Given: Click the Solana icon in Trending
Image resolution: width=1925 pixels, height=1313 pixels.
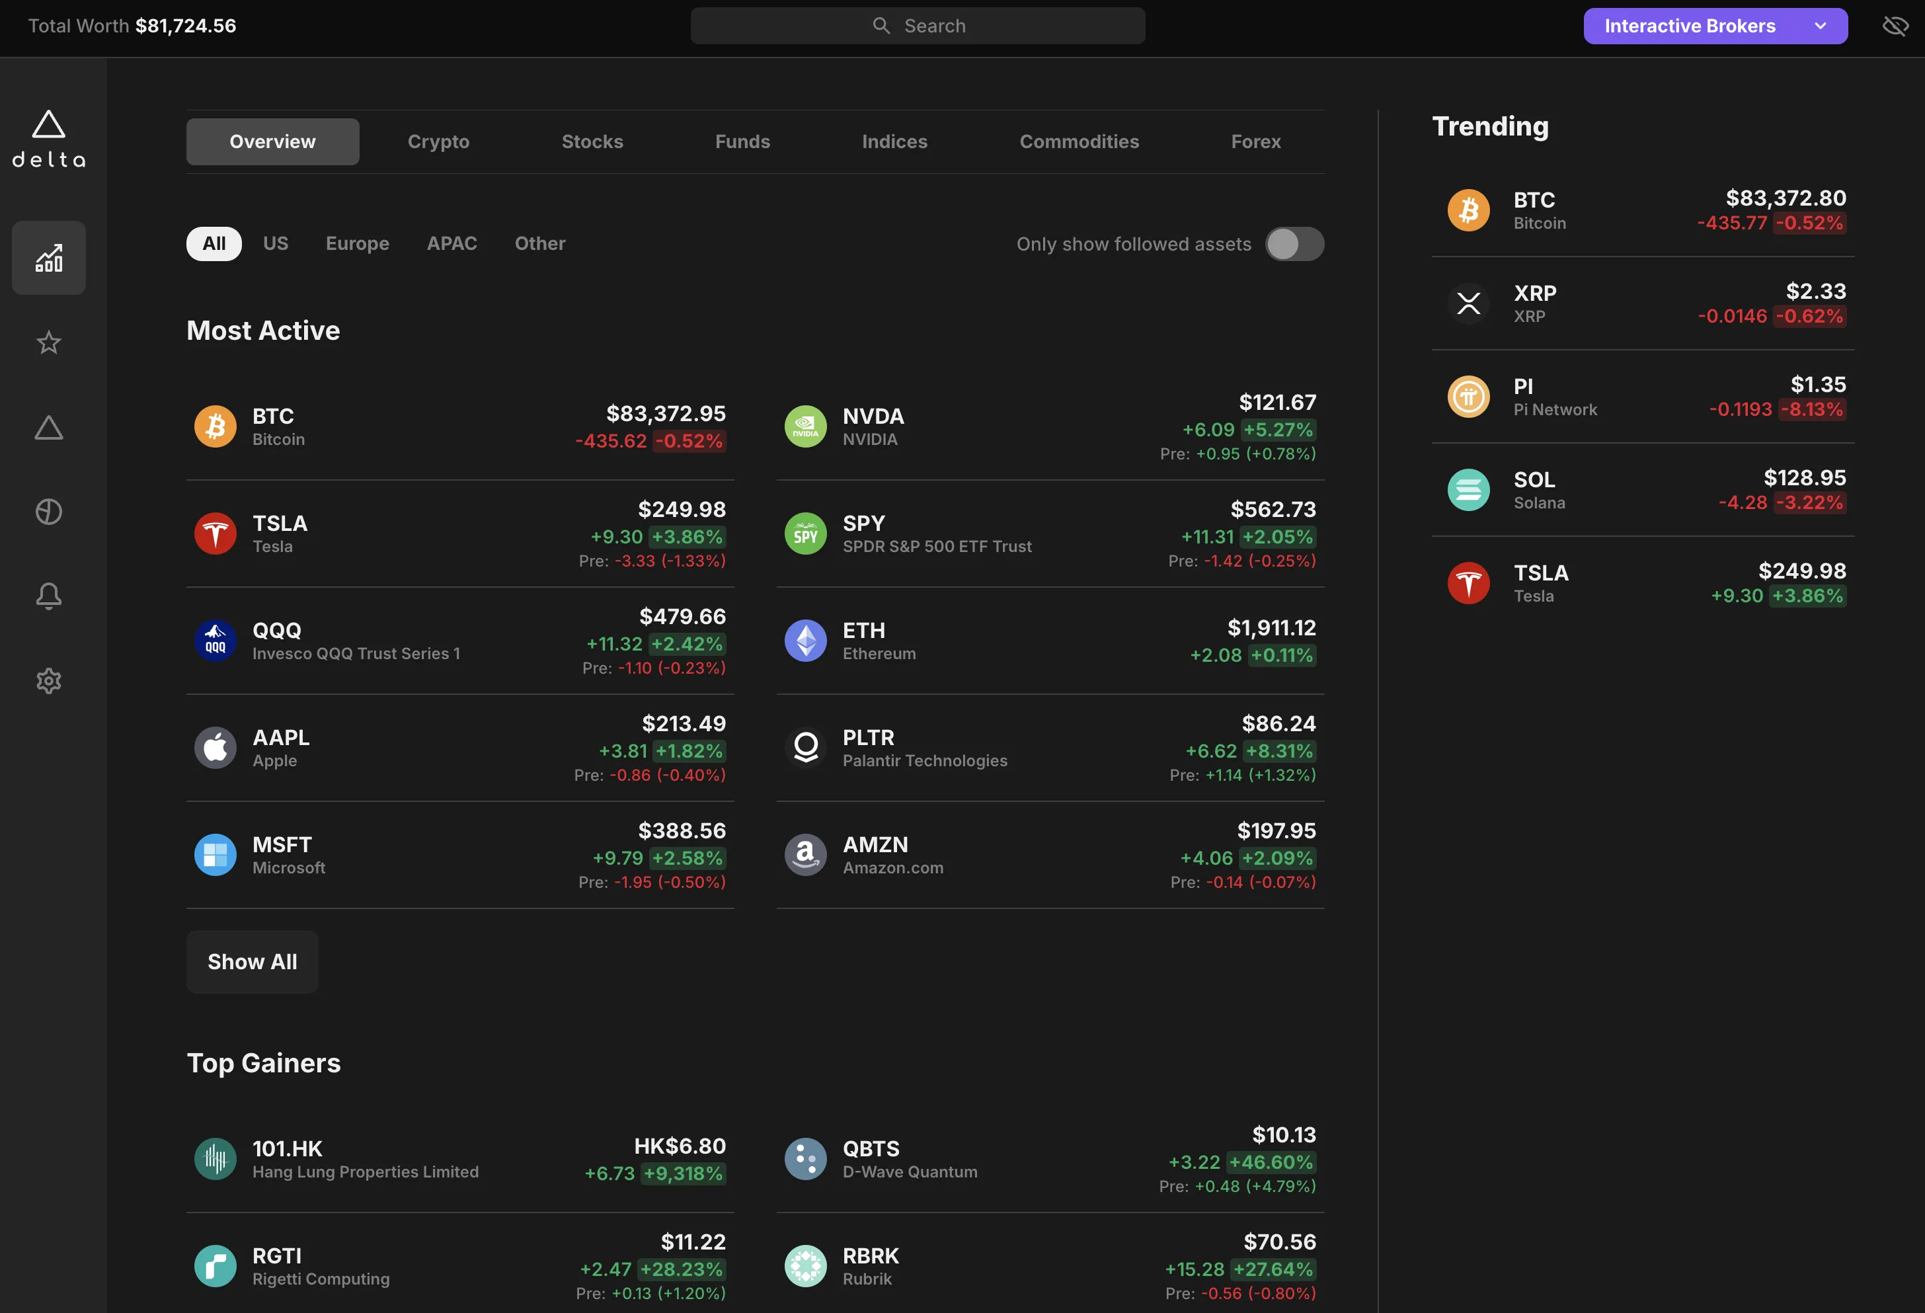Looking at the screenshot, I should [x=1468, y=490].
